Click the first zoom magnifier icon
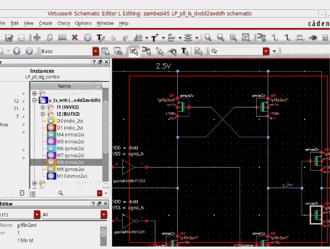Viewport: 330px width, 249px height. click(208, 38)
